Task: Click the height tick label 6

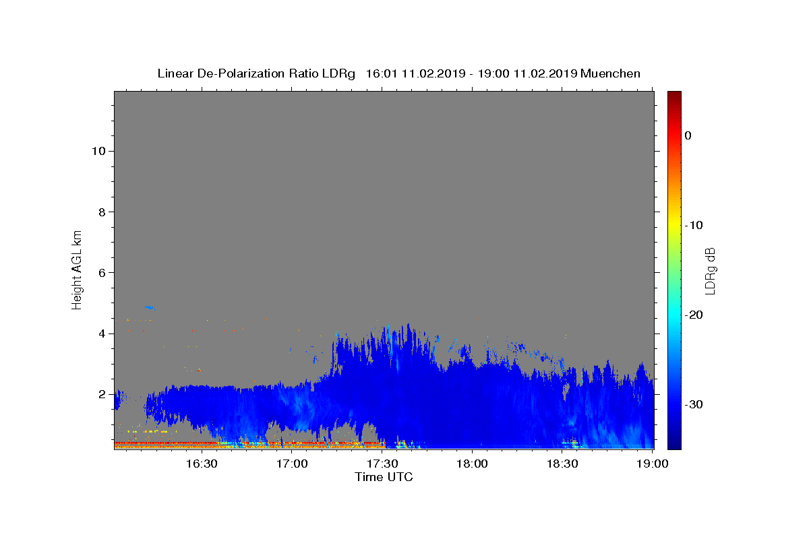Action: click(102, 273)
